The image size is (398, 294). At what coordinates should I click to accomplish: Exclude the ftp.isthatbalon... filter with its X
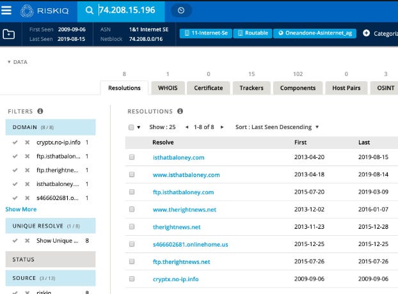pos(27,157)
